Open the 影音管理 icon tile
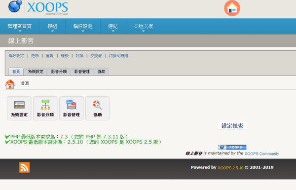This screenshot has height=190, width=296. click(72, 108)
